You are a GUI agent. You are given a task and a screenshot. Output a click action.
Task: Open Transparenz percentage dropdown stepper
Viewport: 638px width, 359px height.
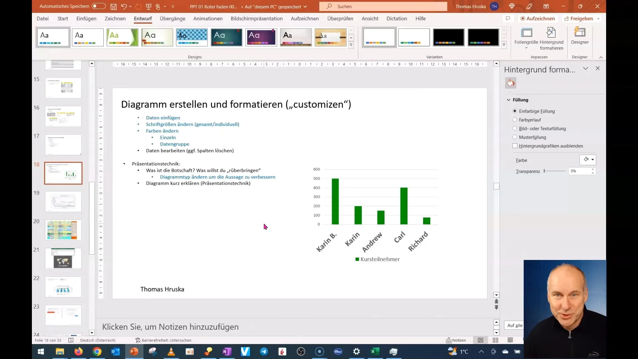tap(593, 171)
